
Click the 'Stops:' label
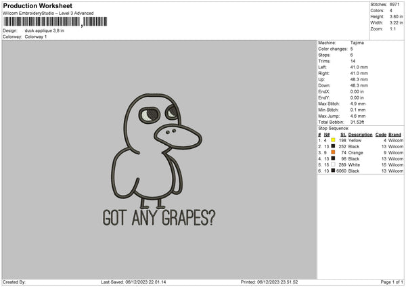[324, 55]
